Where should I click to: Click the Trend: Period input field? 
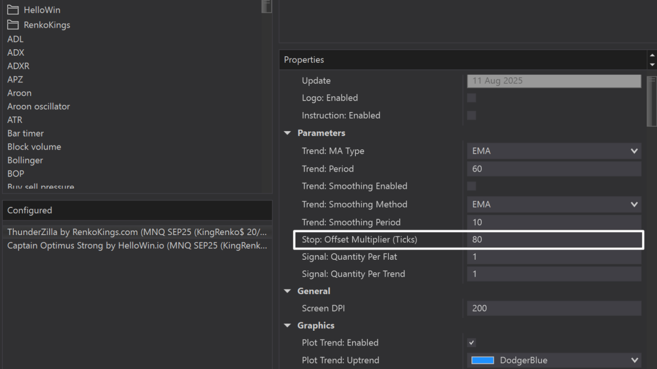553,169
